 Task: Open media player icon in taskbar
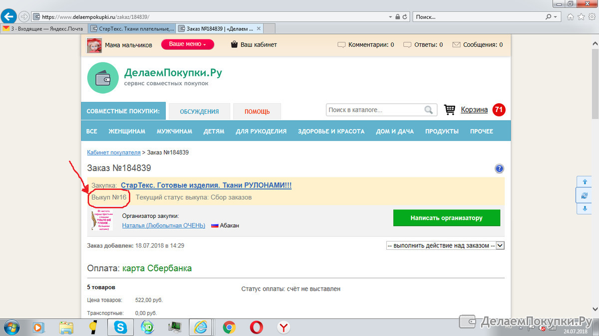pos(38,328)
